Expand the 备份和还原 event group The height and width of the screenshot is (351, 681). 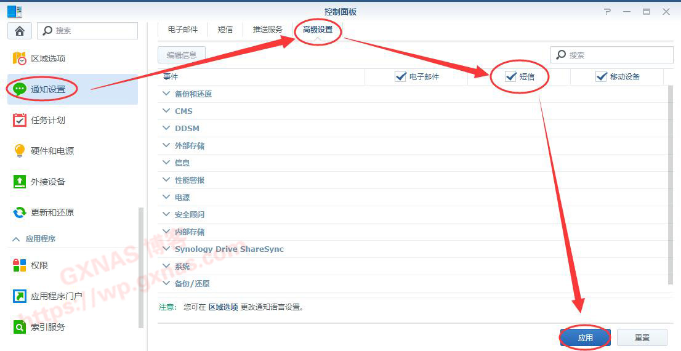[166, 94]
